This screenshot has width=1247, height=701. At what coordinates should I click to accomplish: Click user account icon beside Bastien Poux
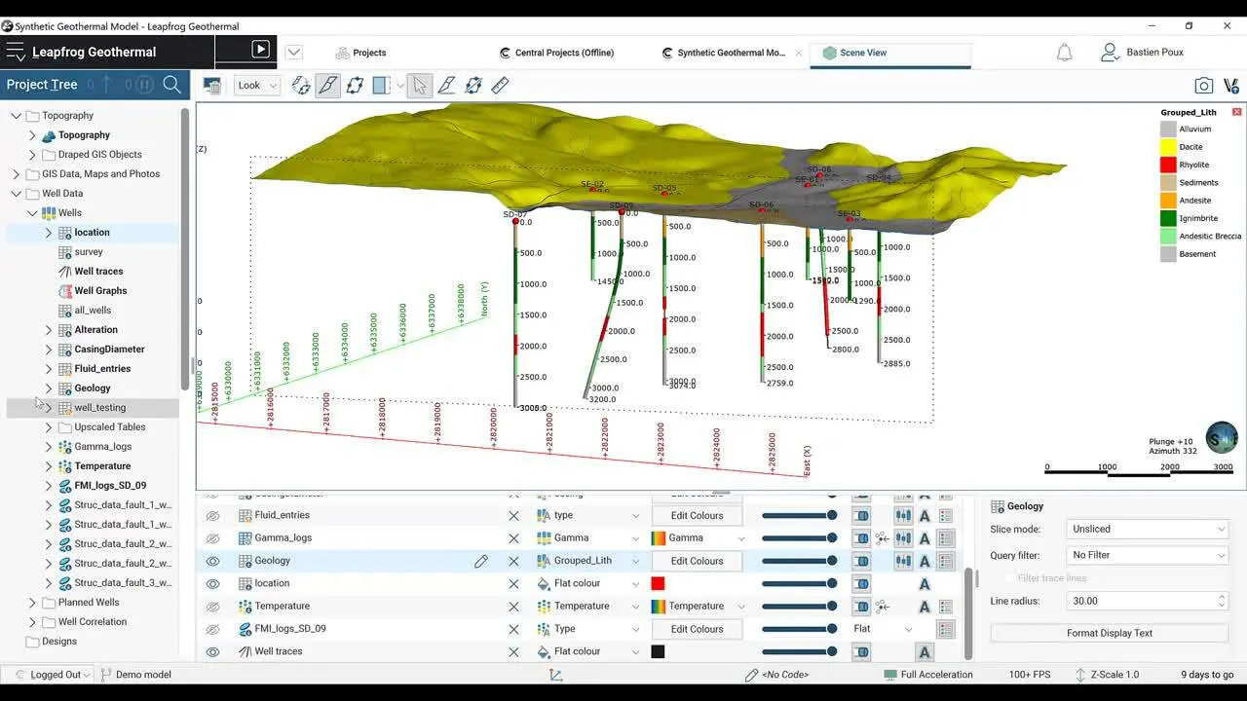(x=1110, y=53)
